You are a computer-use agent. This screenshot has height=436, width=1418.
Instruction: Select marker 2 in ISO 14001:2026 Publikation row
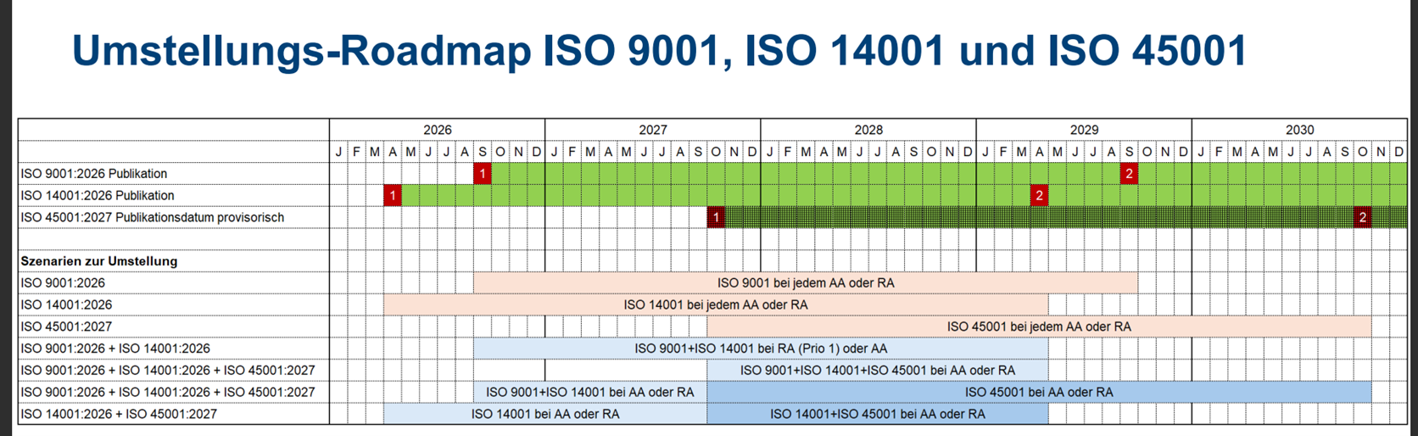[1039, 196]
